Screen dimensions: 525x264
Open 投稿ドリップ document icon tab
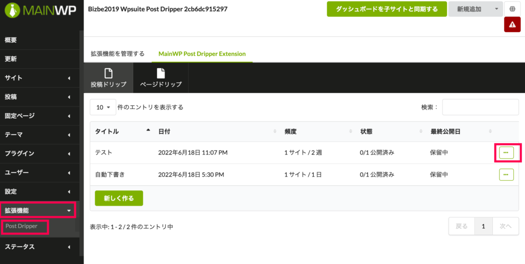[109, 78]
